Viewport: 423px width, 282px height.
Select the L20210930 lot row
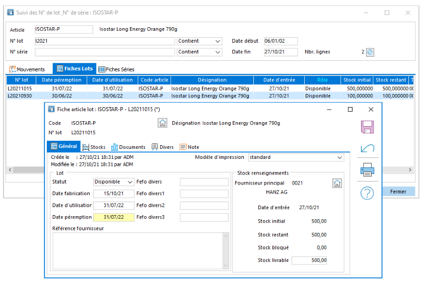(210, 96)
